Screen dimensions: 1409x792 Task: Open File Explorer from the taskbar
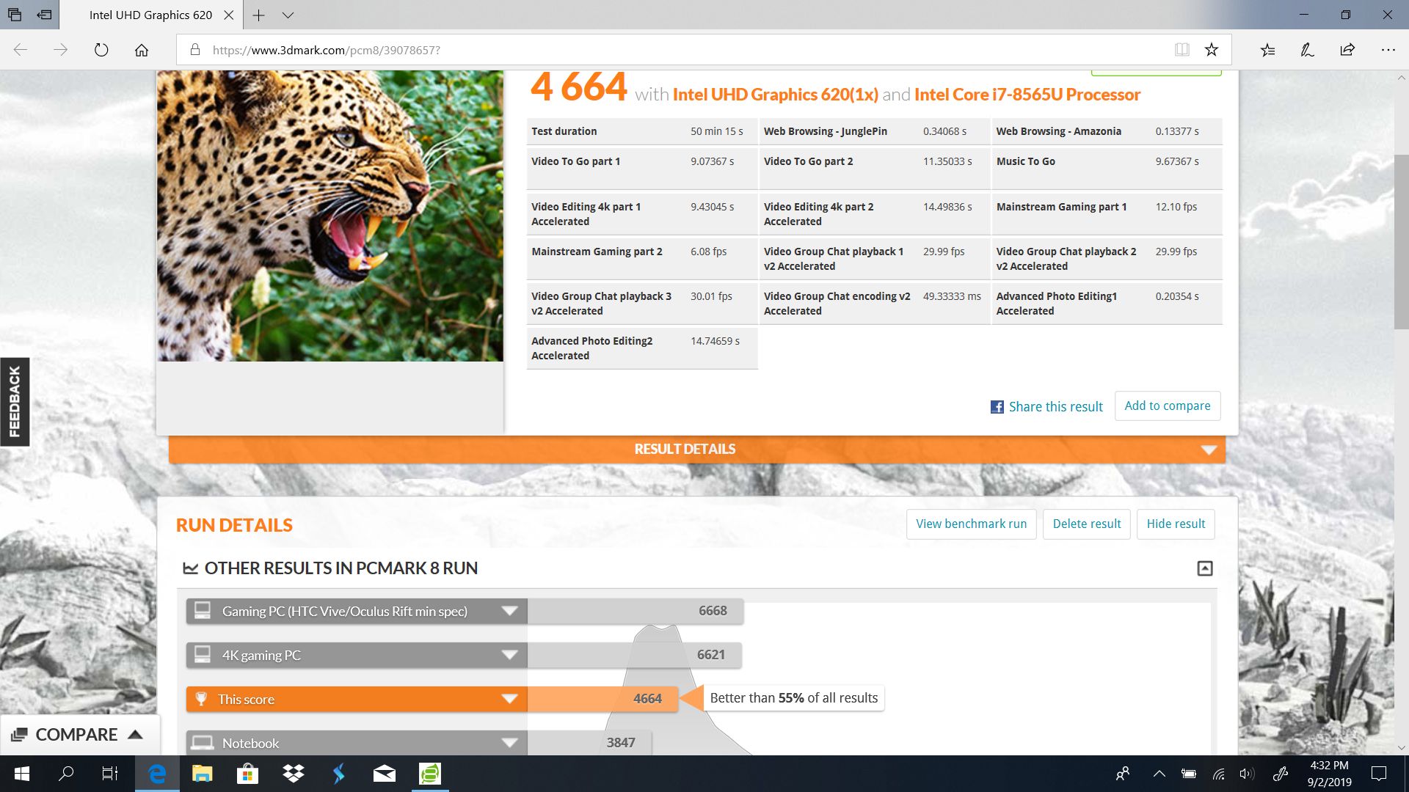(202, 774)
